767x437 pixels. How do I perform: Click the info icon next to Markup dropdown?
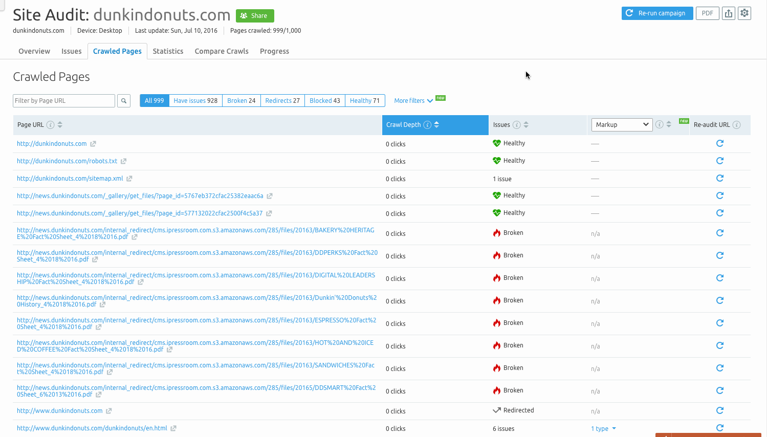pos(660,124)
